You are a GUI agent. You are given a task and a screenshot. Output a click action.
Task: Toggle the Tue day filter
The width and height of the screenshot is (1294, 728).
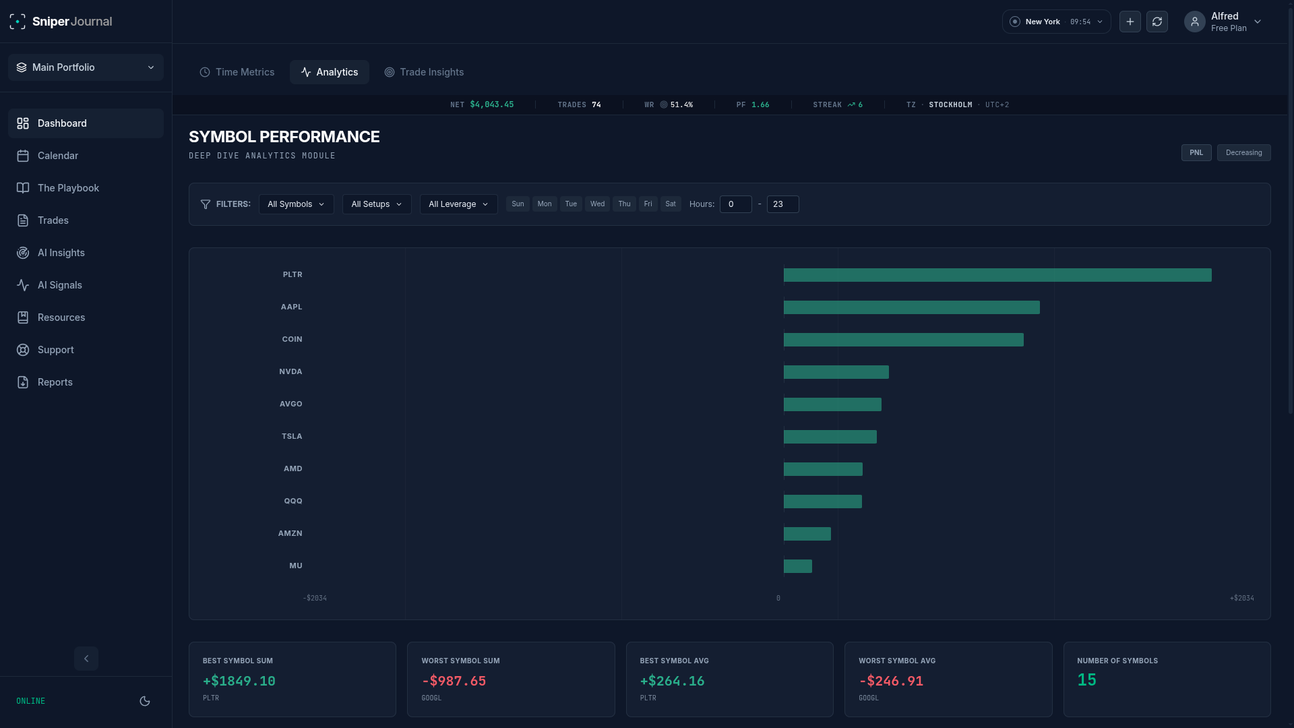point(571,204)
